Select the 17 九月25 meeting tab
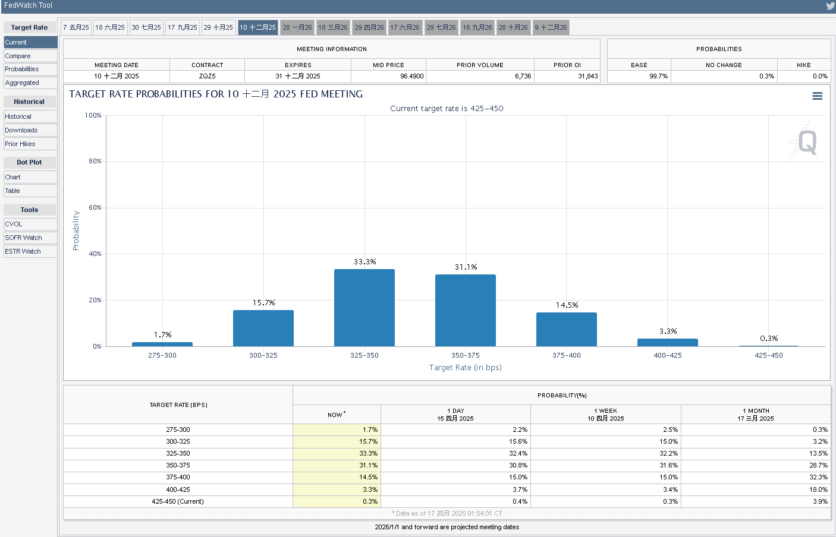Screen dimensions: 836x537 (x=183, y=27)
